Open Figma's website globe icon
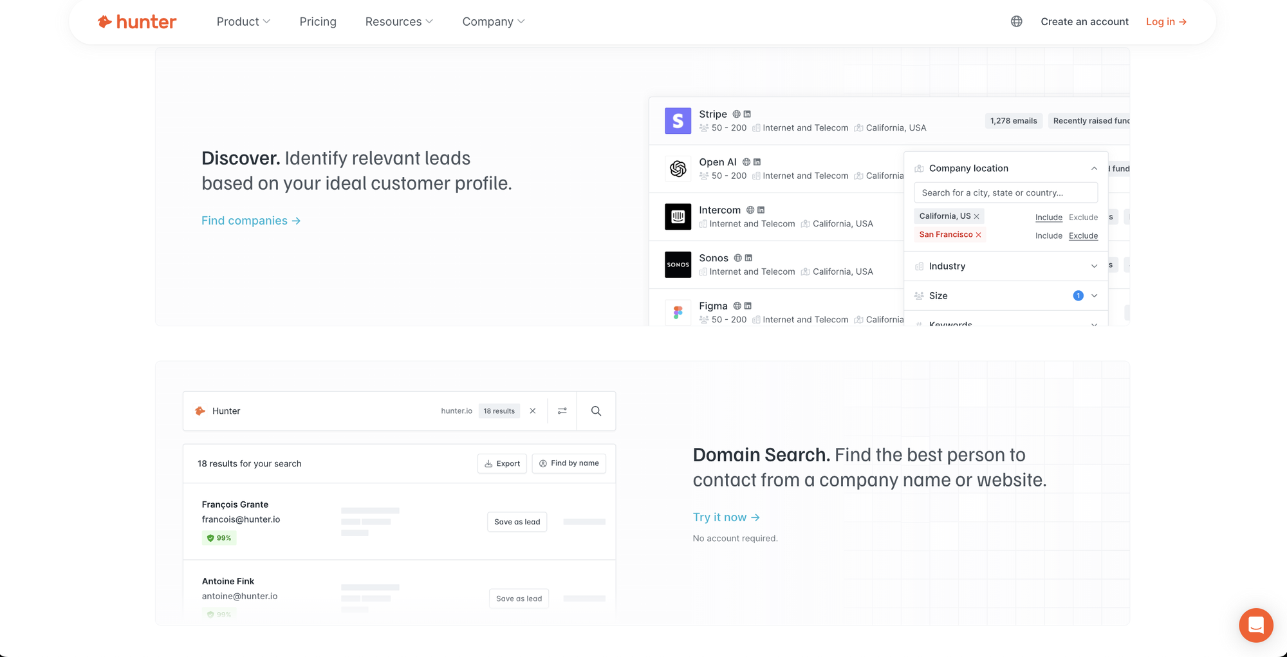Viewport: 1287px width, 657px height. (737, 306)
